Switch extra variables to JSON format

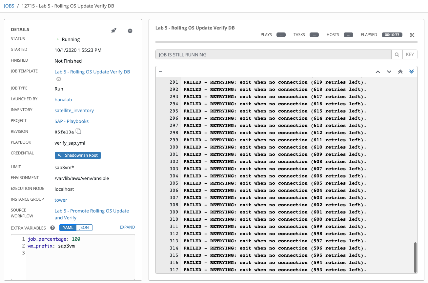84,227
